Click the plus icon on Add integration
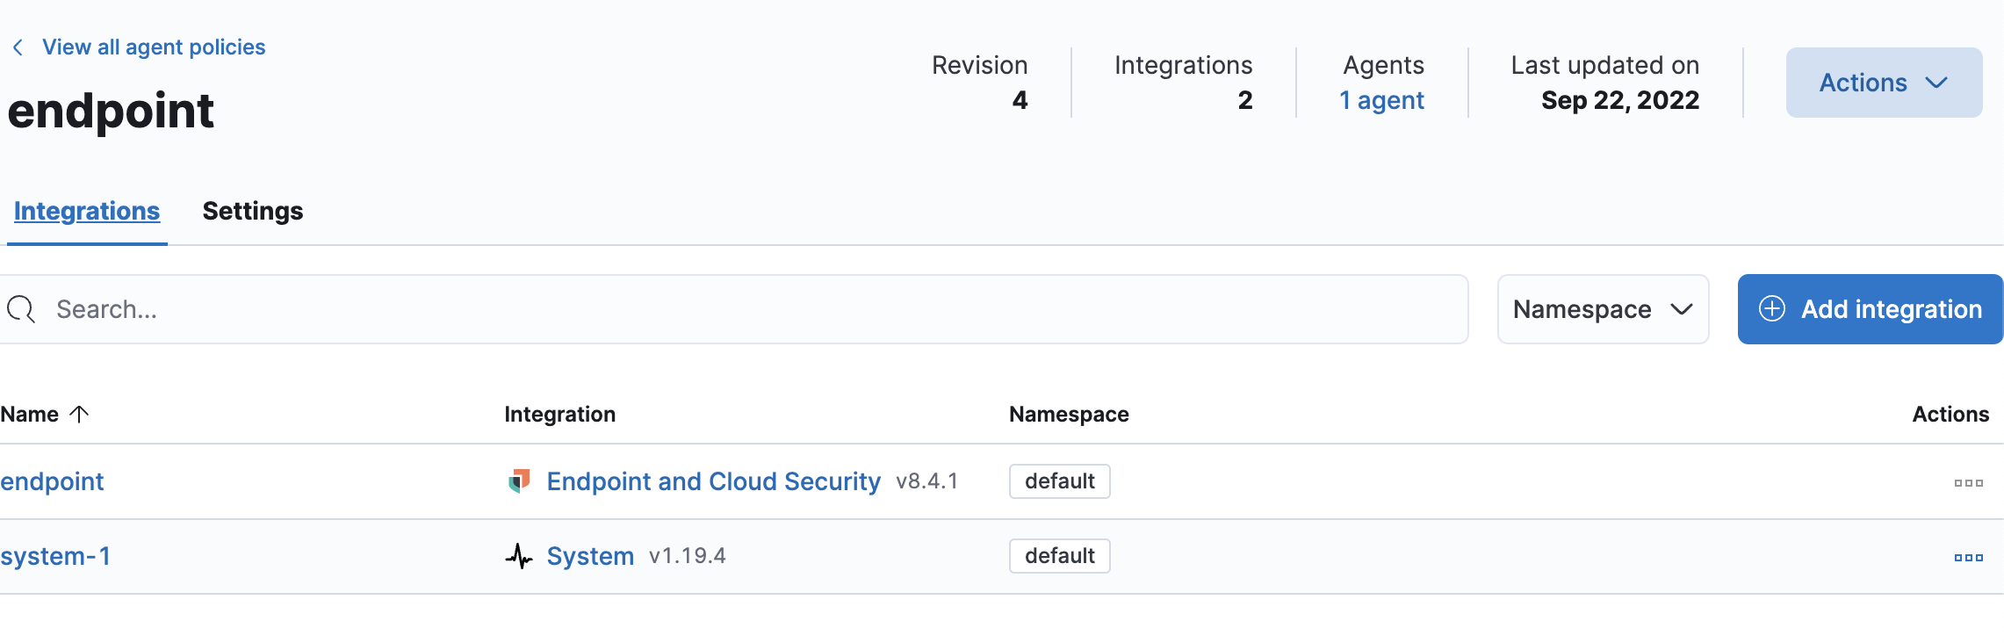Screen dimensions: 2004x643 point(1772,309)
